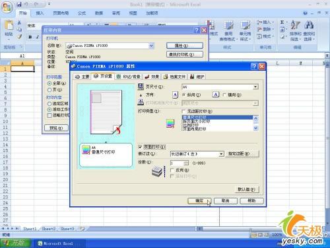Switch to the 印记/背景 tab
This screenshot has height=248, width=330.
(x=128, y=77)
